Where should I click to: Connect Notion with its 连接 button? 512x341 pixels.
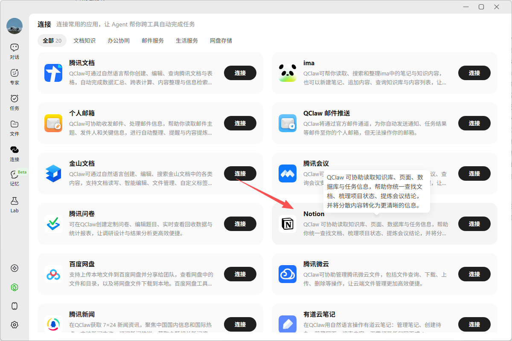click(474, 224)
